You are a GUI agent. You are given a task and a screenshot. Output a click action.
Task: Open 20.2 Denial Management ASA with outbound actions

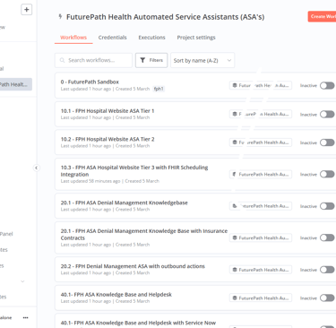pyautogui.click(x=133, y=266)
